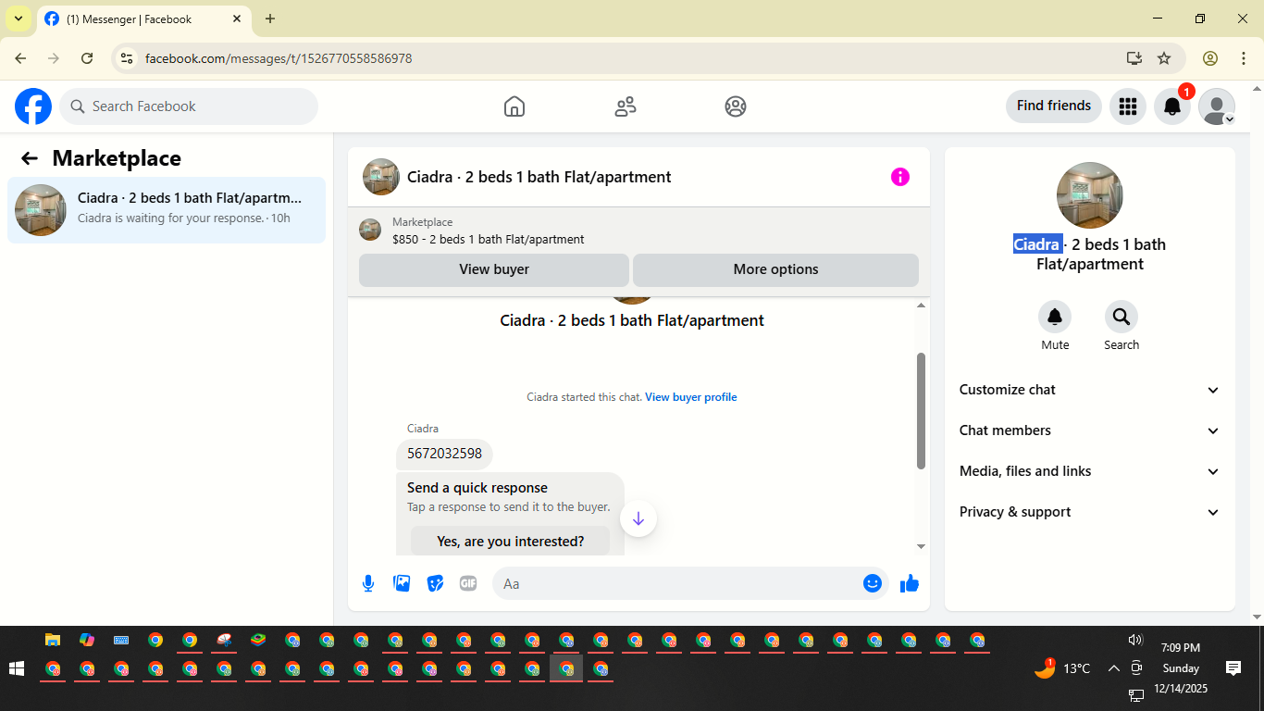
Task: Choose a GIF in composer
Action: (468, 583)
